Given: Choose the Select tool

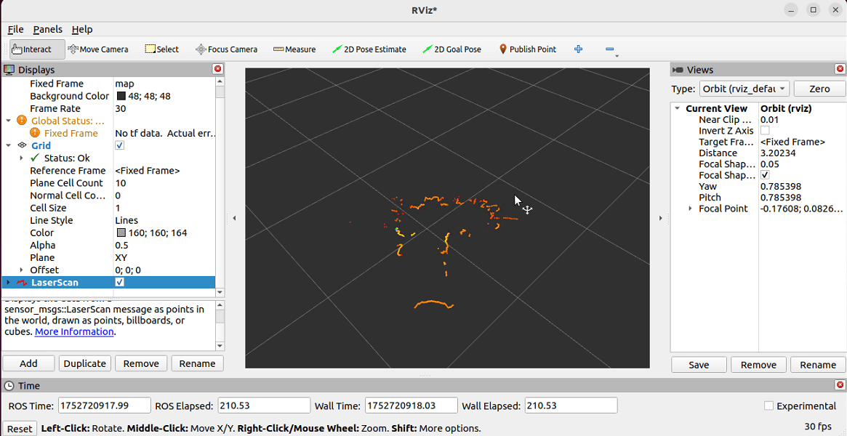Looking at the screenshot, I should (x=161, y=49).
